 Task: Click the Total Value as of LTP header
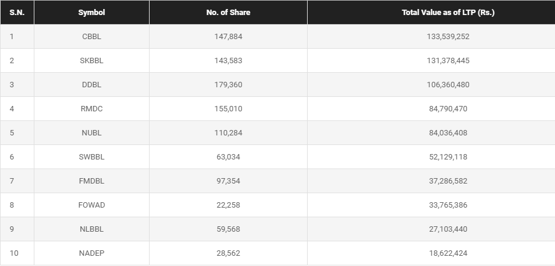[x=448, y=13]
